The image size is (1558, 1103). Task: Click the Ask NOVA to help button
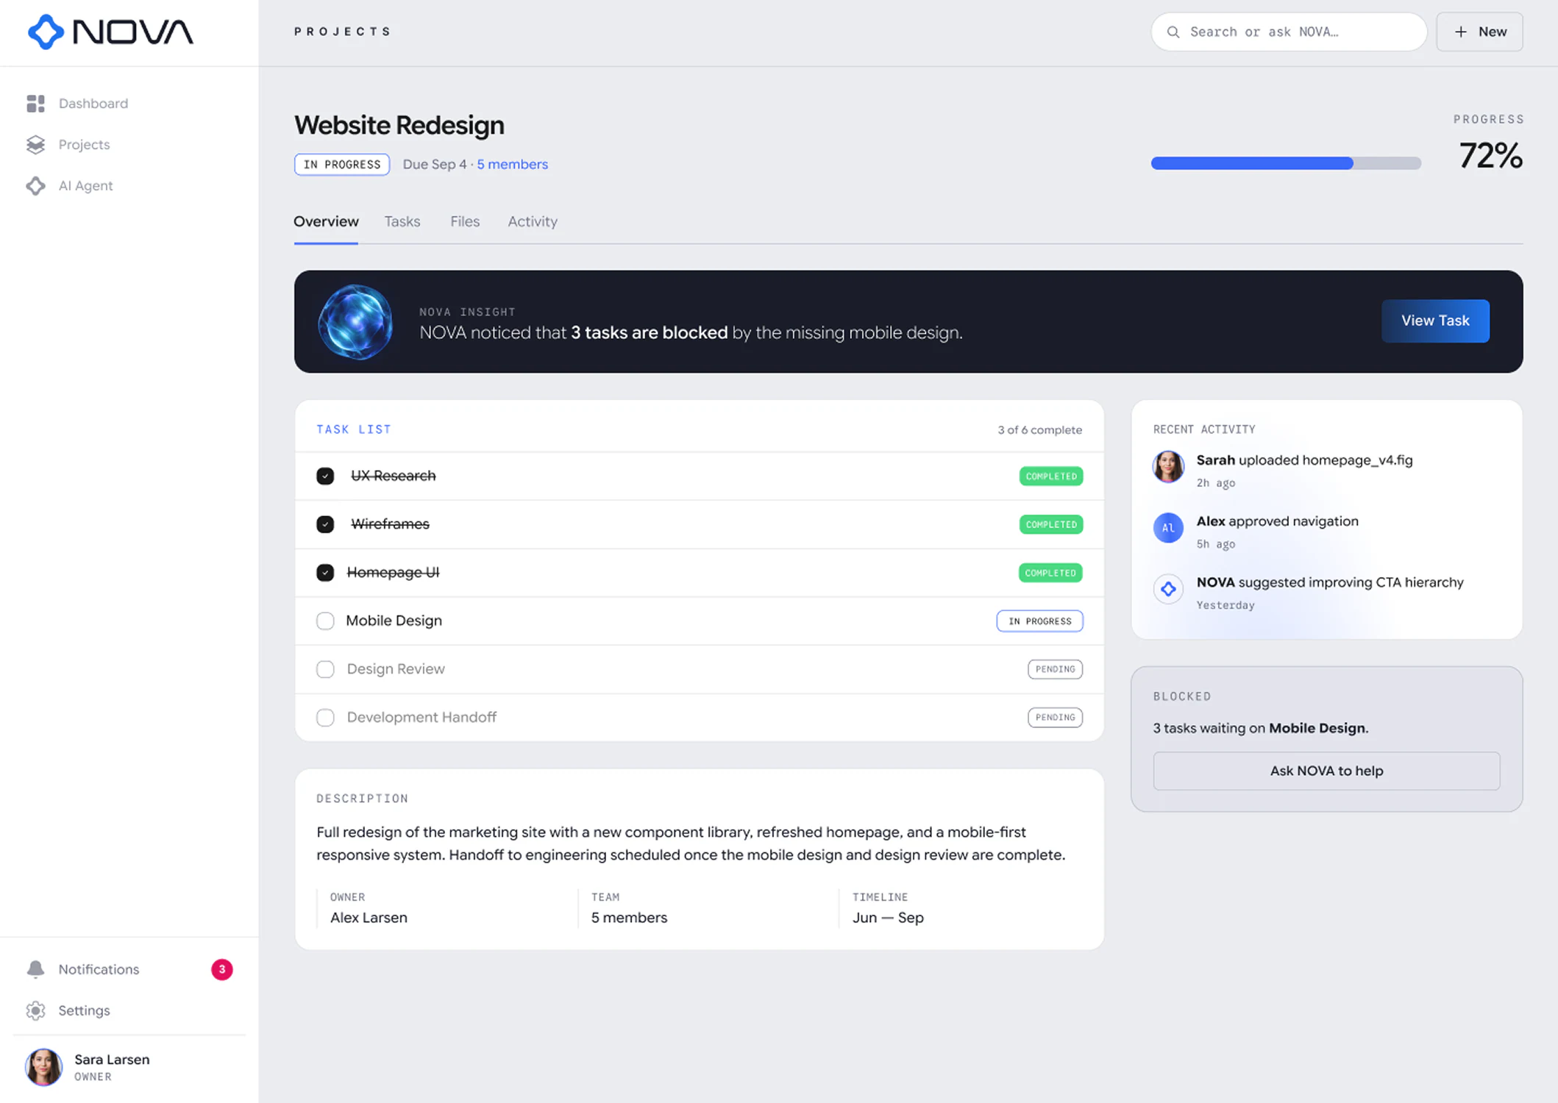pyautogui.click(x=1326, y=771)
